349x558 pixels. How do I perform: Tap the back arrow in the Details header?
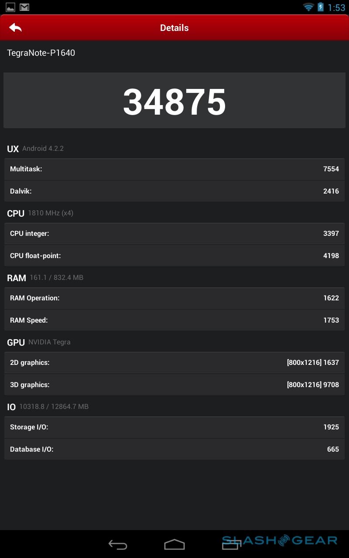point(15,28)
